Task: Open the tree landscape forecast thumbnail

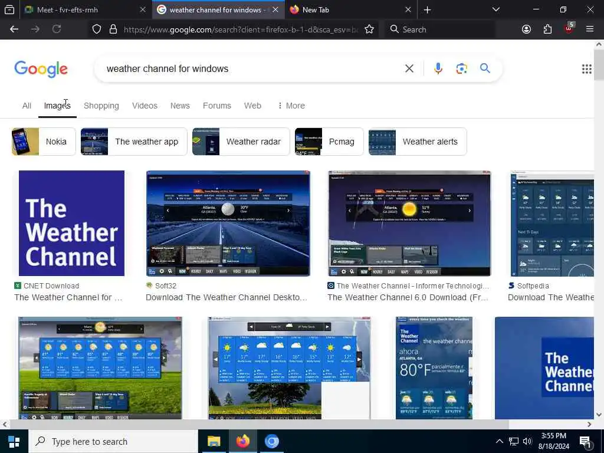Action: tap(289, 368)
